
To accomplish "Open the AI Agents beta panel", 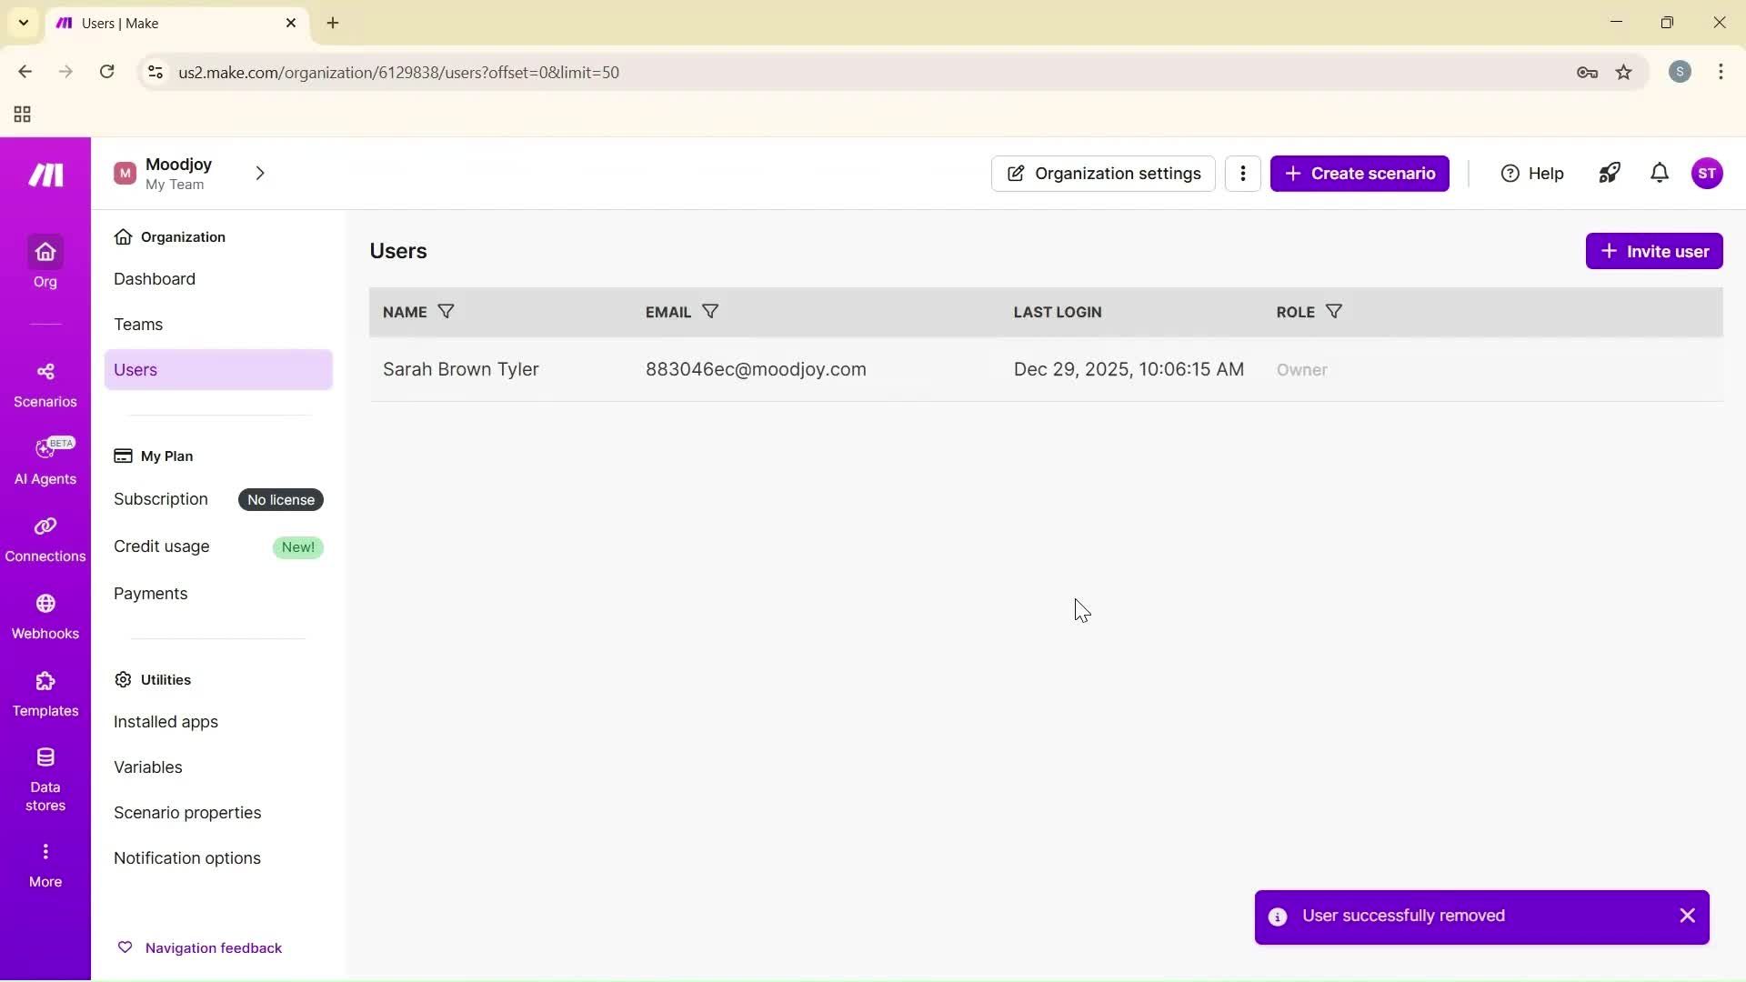I will point(45,462).
